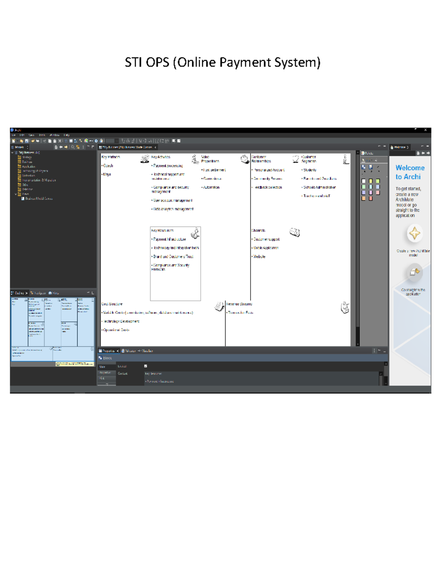Switch to the Navigator tab
The image size is (446, 578).
38,293
